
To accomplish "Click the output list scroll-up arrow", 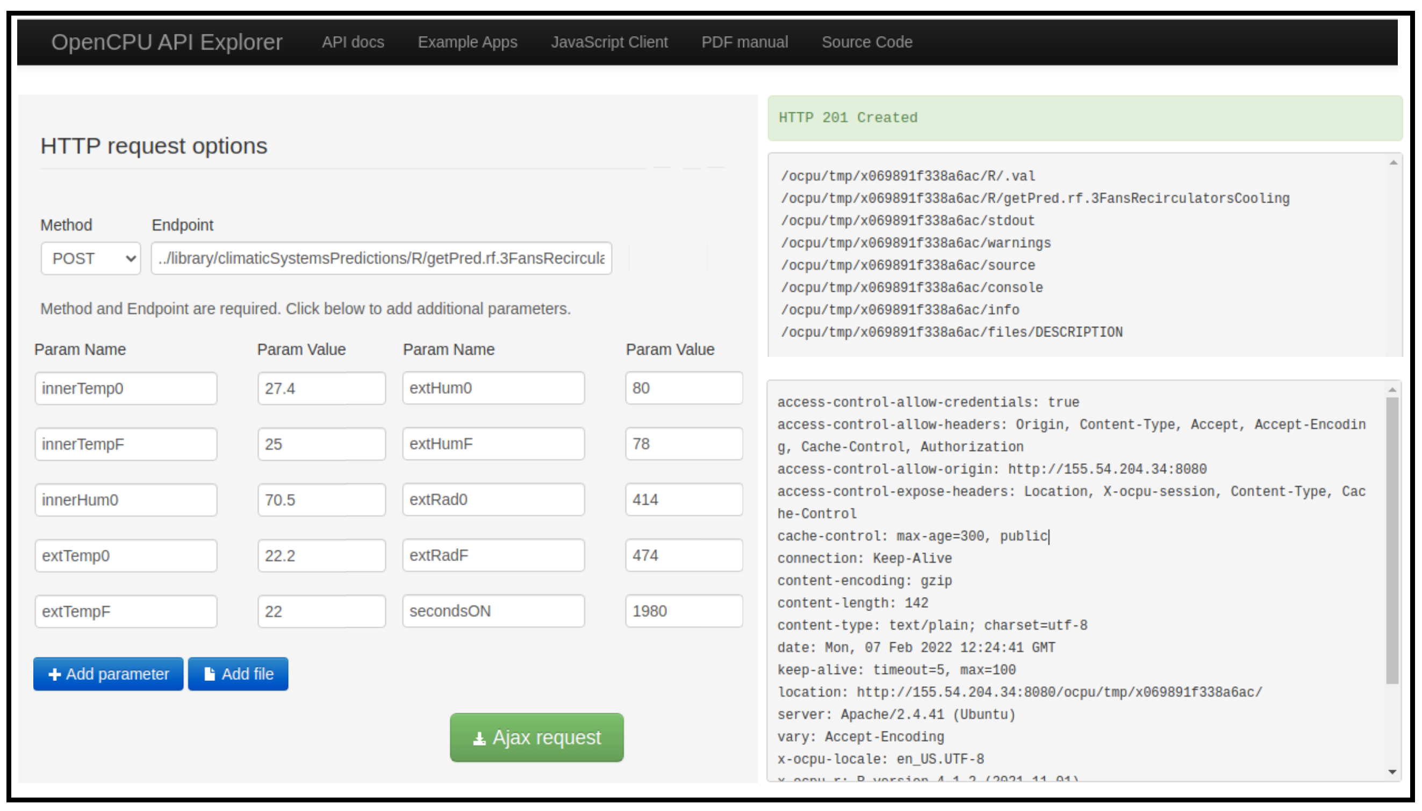I will (1393, 163).
